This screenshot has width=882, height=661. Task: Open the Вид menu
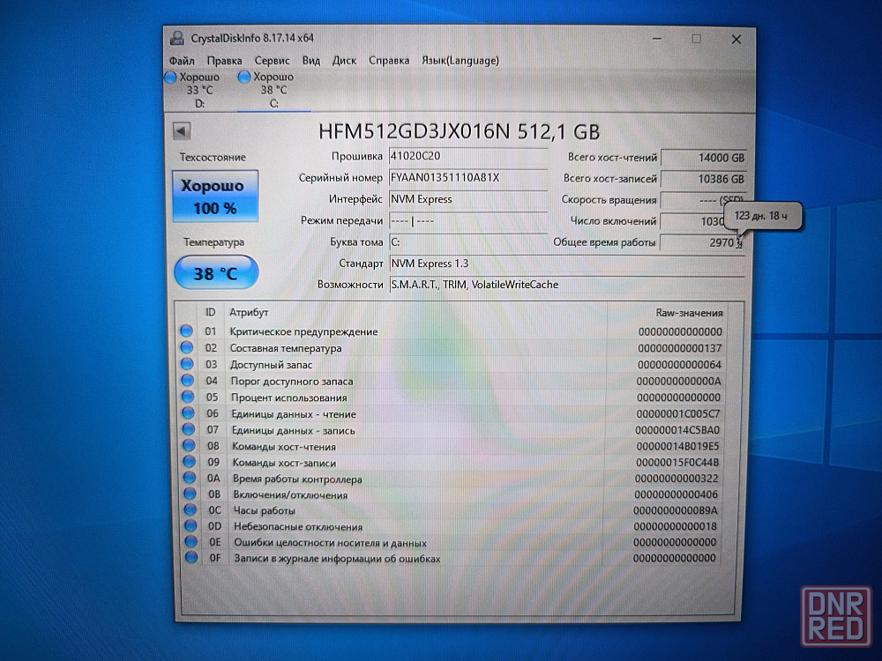click(311, 61)
